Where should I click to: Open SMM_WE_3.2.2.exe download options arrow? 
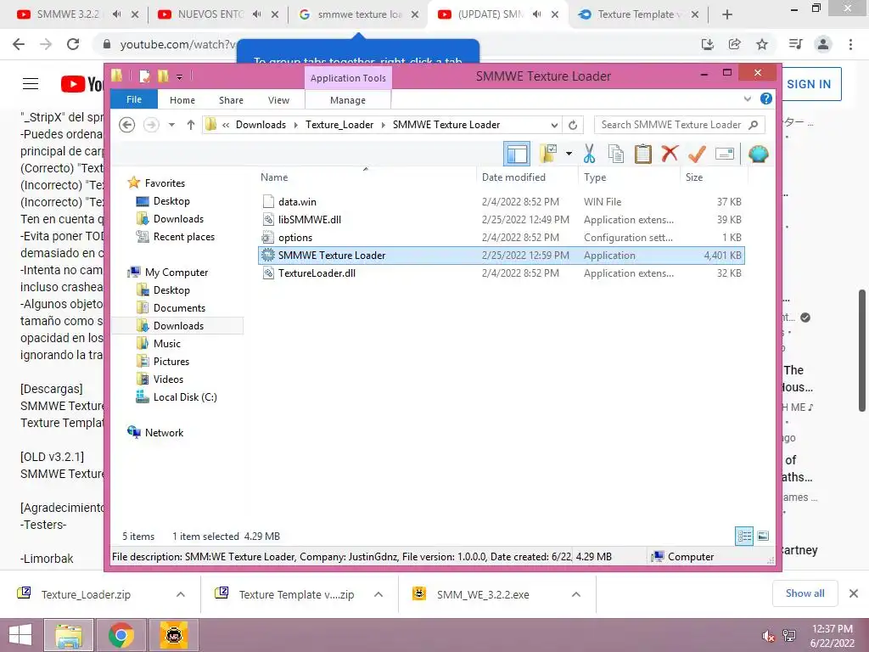(x=576, y=594)
